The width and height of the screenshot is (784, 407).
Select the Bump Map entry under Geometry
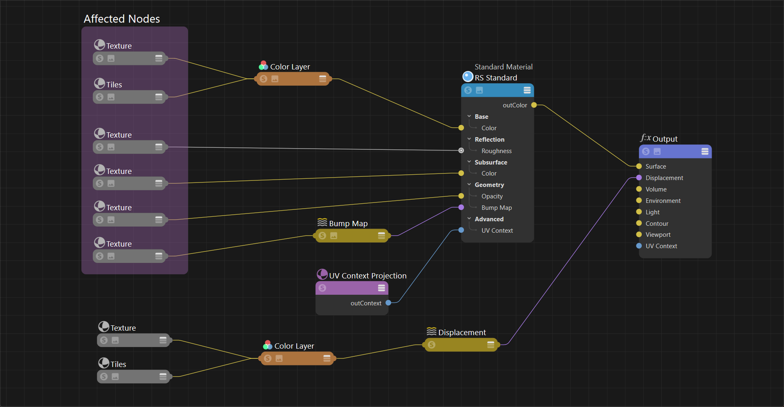tap(496, 208)
